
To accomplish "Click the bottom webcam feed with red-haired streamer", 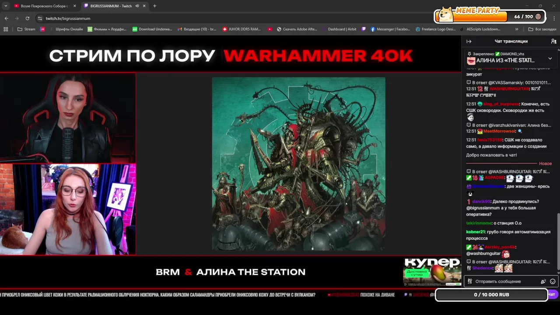I will (68, 210).
